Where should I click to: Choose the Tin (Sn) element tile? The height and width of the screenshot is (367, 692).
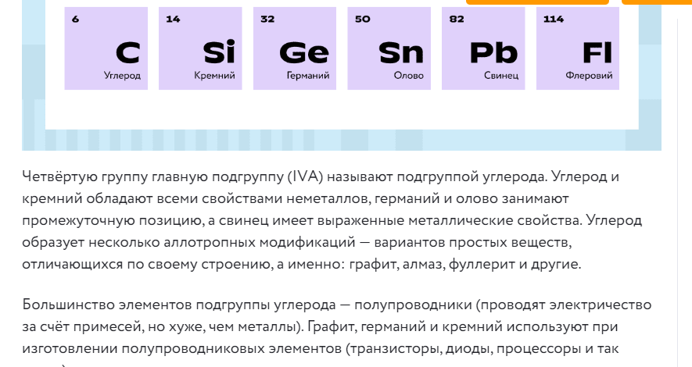389,48
